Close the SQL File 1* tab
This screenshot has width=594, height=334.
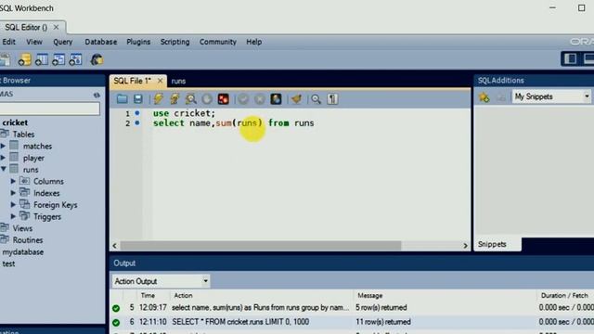click(x=161, y=81)
